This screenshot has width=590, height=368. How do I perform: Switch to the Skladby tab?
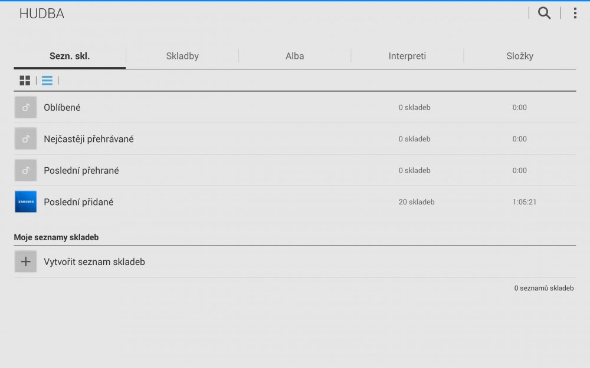[182, 56]
